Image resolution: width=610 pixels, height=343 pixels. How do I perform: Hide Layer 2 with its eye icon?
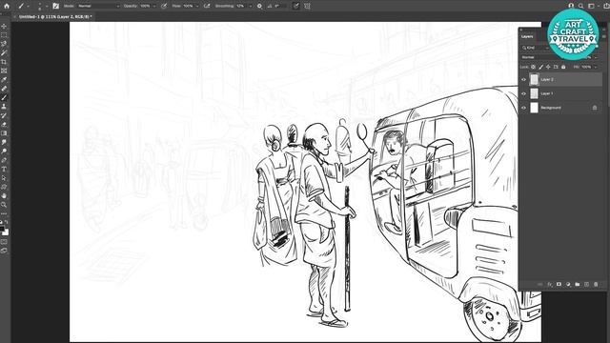(x=523, y=79)
